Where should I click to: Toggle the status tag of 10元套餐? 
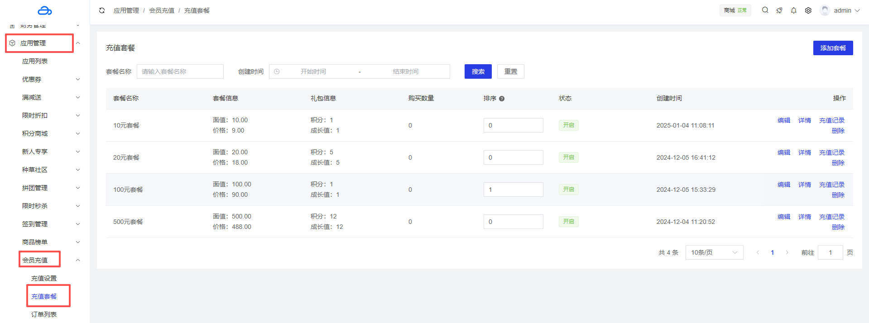tap(568, 125)
